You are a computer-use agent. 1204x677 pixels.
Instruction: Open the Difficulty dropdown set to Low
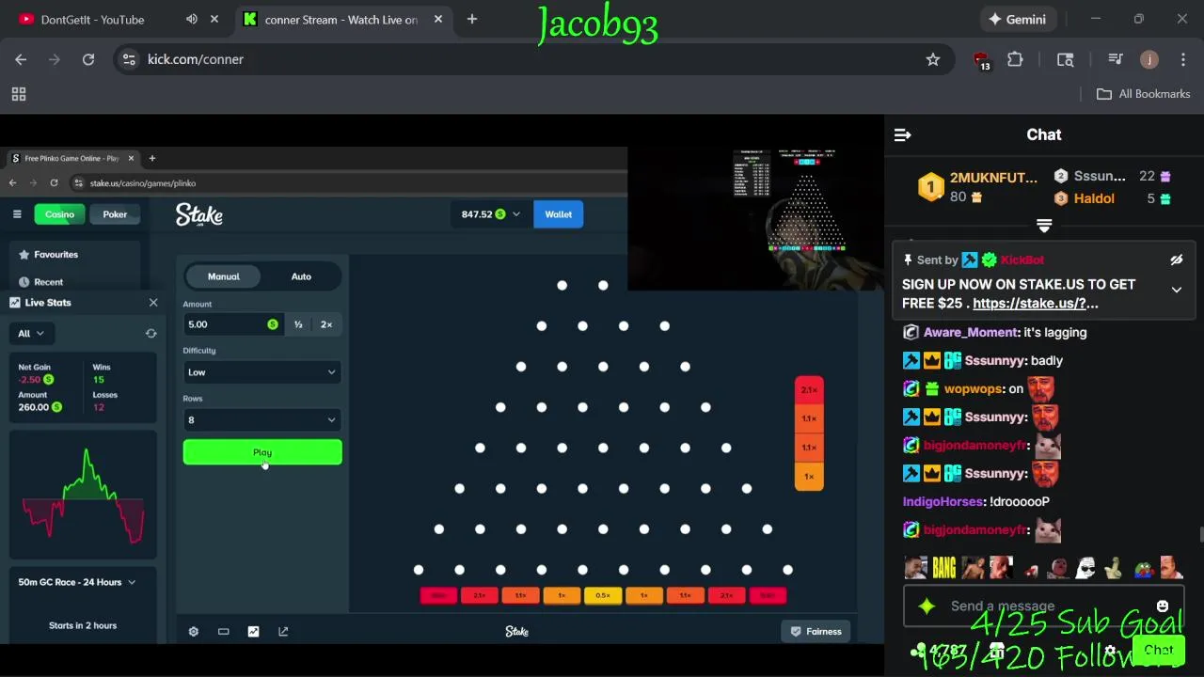tap(262, 372)
